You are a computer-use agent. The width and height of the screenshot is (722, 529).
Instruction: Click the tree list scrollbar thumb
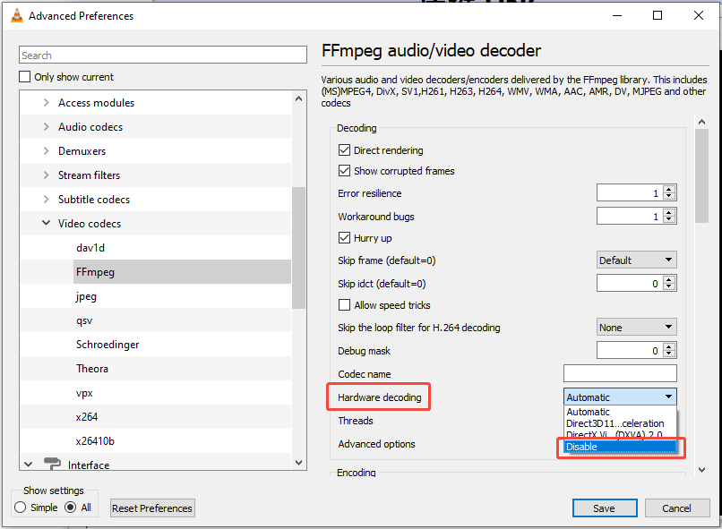tap(299, 247)
